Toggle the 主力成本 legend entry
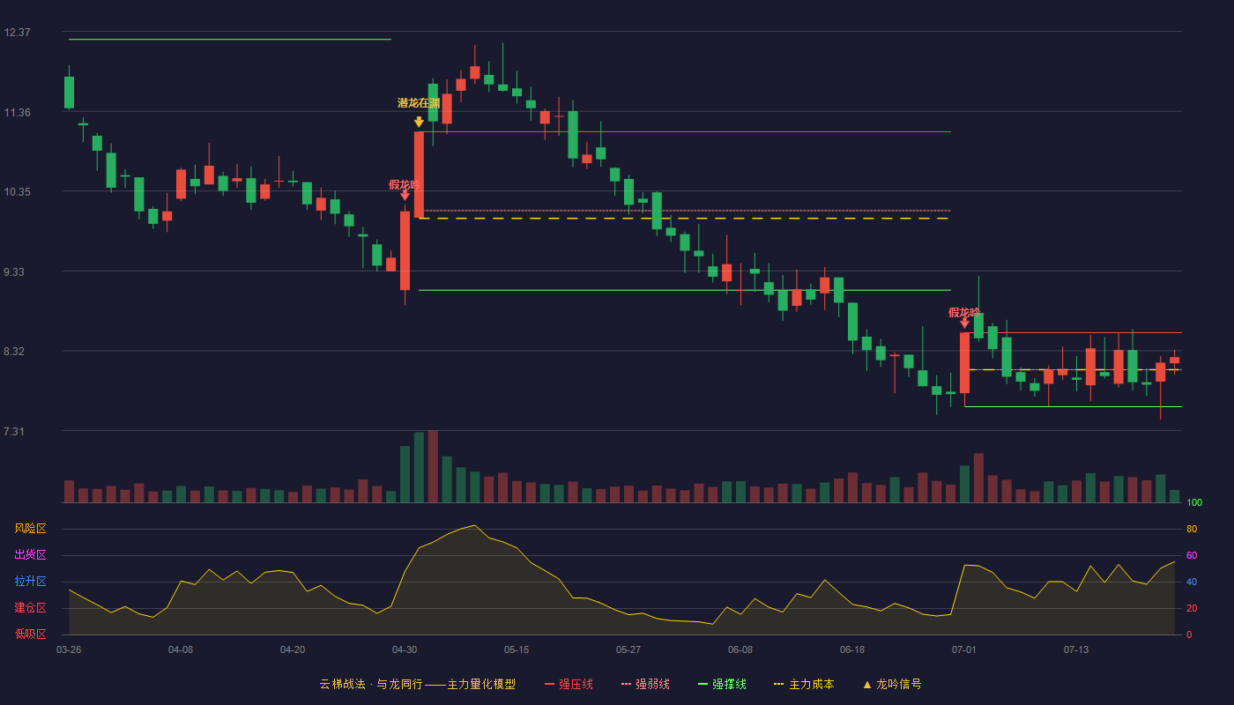 804,684
